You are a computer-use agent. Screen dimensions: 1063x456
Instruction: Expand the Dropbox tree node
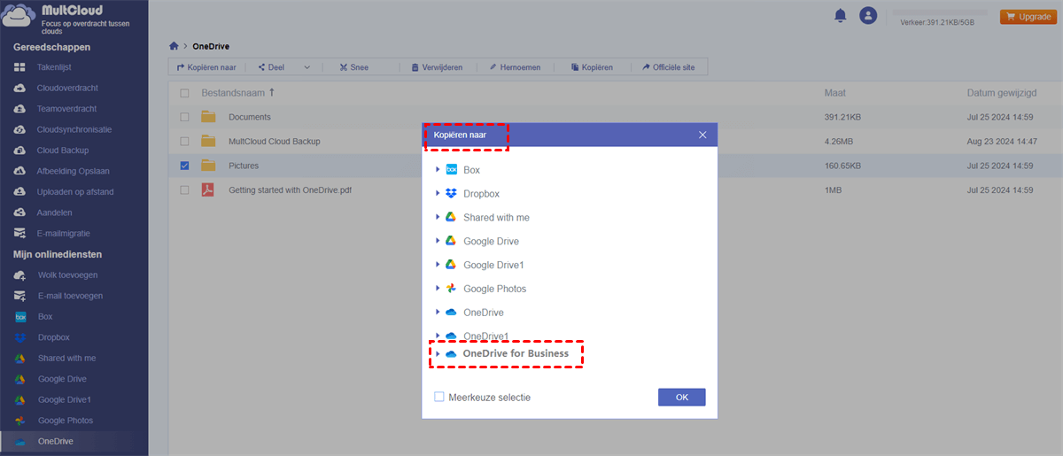coord(438,193)
